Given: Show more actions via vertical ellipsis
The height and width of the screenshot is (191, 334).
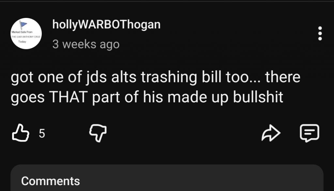Looking at the screenshot, I should [x=320, y=34].
